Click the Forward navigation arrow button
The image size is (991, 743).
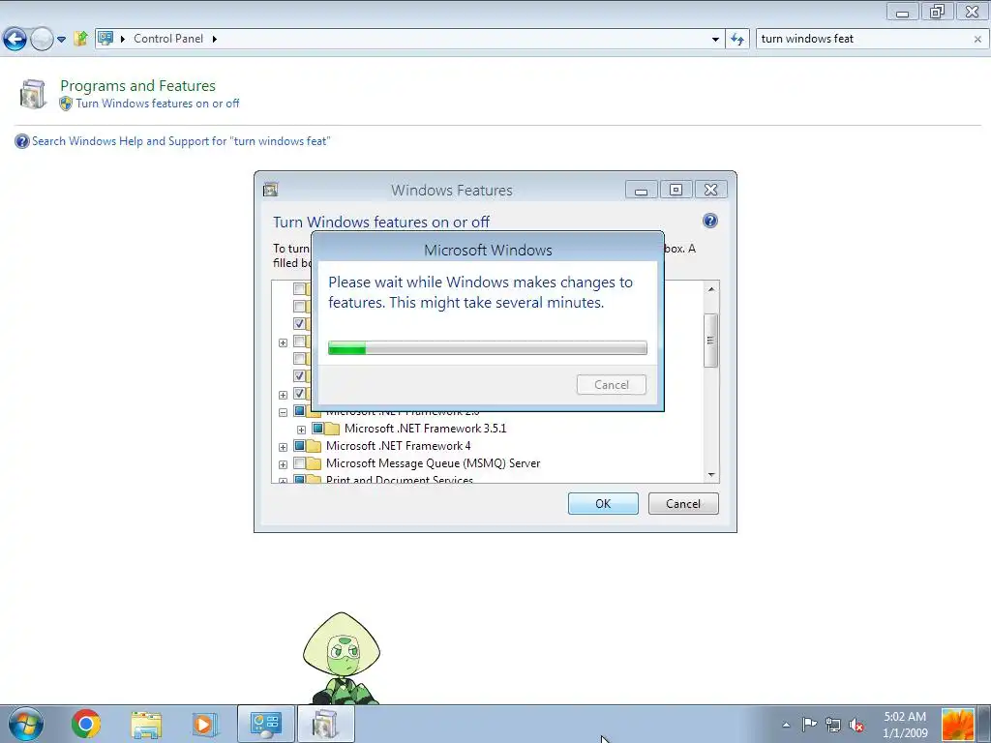[x=42, y=39]
